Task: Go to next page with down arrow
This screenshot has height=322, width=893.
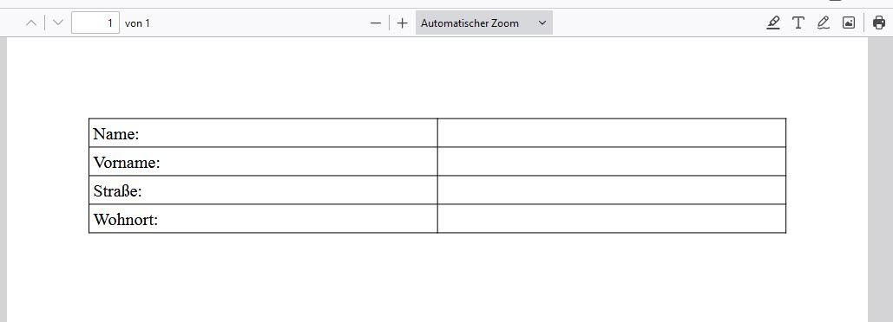Action: coord(57,23)
